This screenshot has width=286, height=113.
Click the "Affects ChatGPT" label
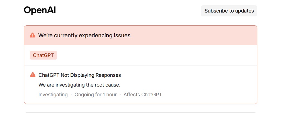click(x=143, y=95)
